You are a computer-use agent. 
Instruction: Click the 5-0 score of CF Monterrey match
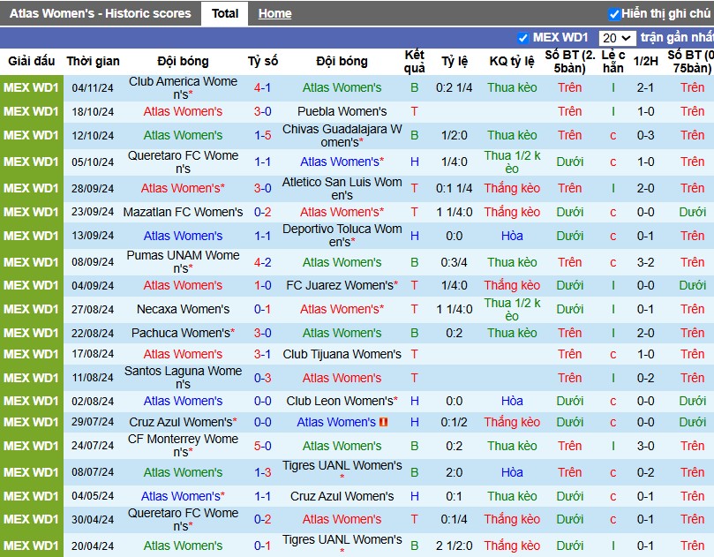[x=262, y=446]
